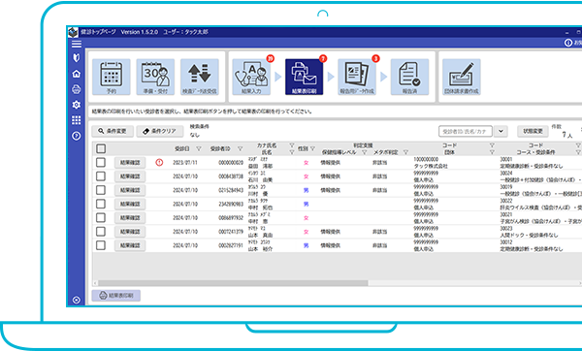Open settings via the sidebar gear icon
Image resolution: width=582 pixels, height=351 pixels.
[77, 105]
